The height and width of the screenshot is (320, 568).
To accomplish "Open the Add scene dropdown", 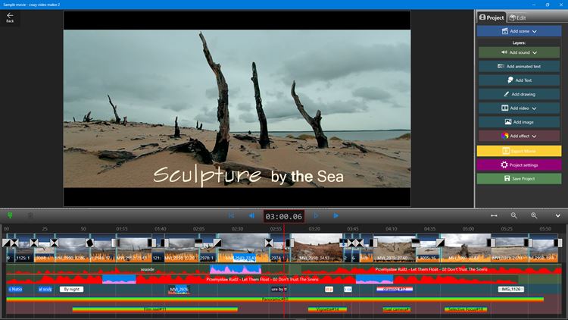I will [x=519, y=31].
